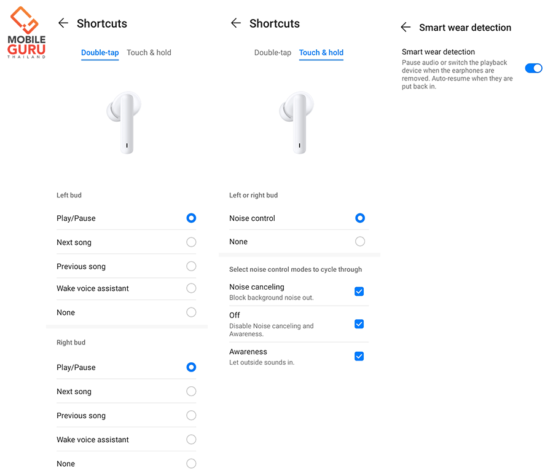Select Next song for the right bud
Viewport: 553px width, 476px height.
191,391
